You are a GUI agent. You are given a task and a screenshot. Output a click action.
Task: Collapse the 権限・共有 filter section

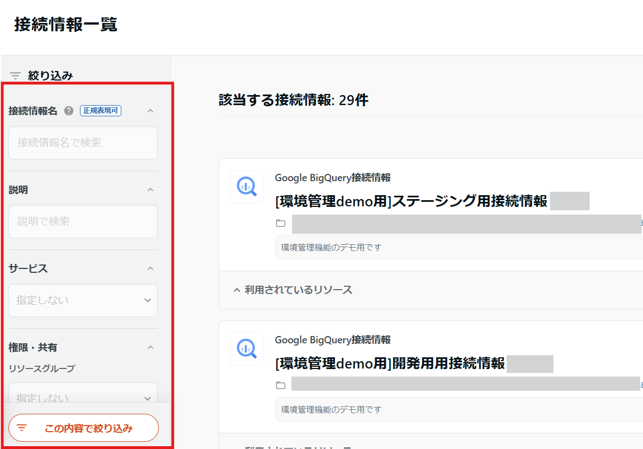point(150,347)
